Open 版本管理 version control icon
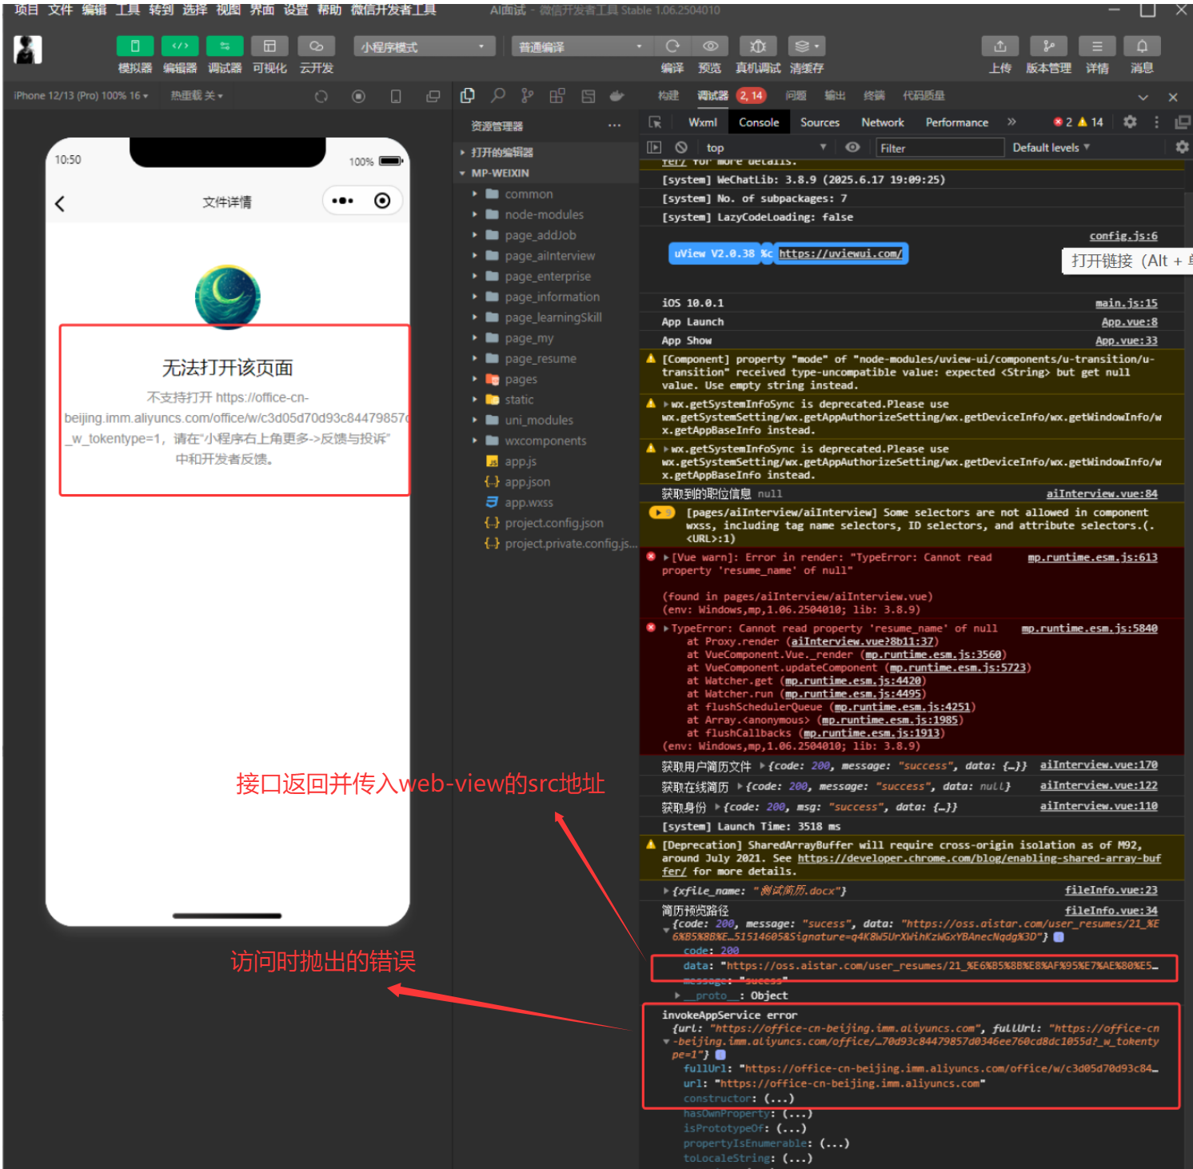 click(1048, 46)
